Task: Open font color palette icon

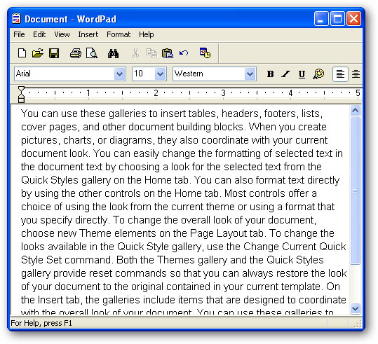Action: 318,74
